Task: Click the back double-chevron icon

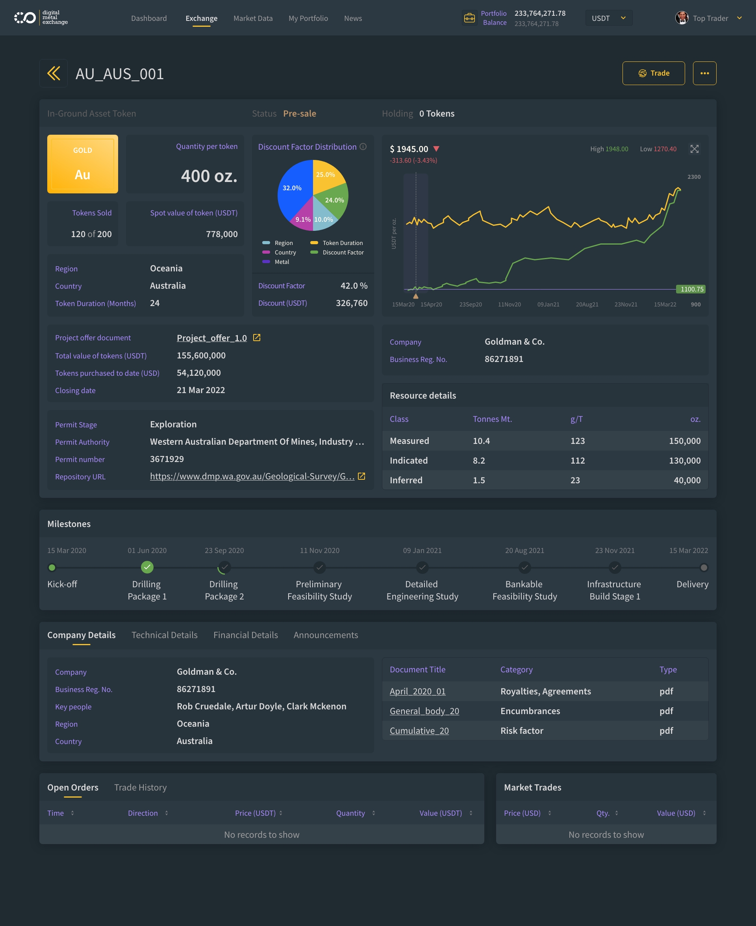Action: 54,73
